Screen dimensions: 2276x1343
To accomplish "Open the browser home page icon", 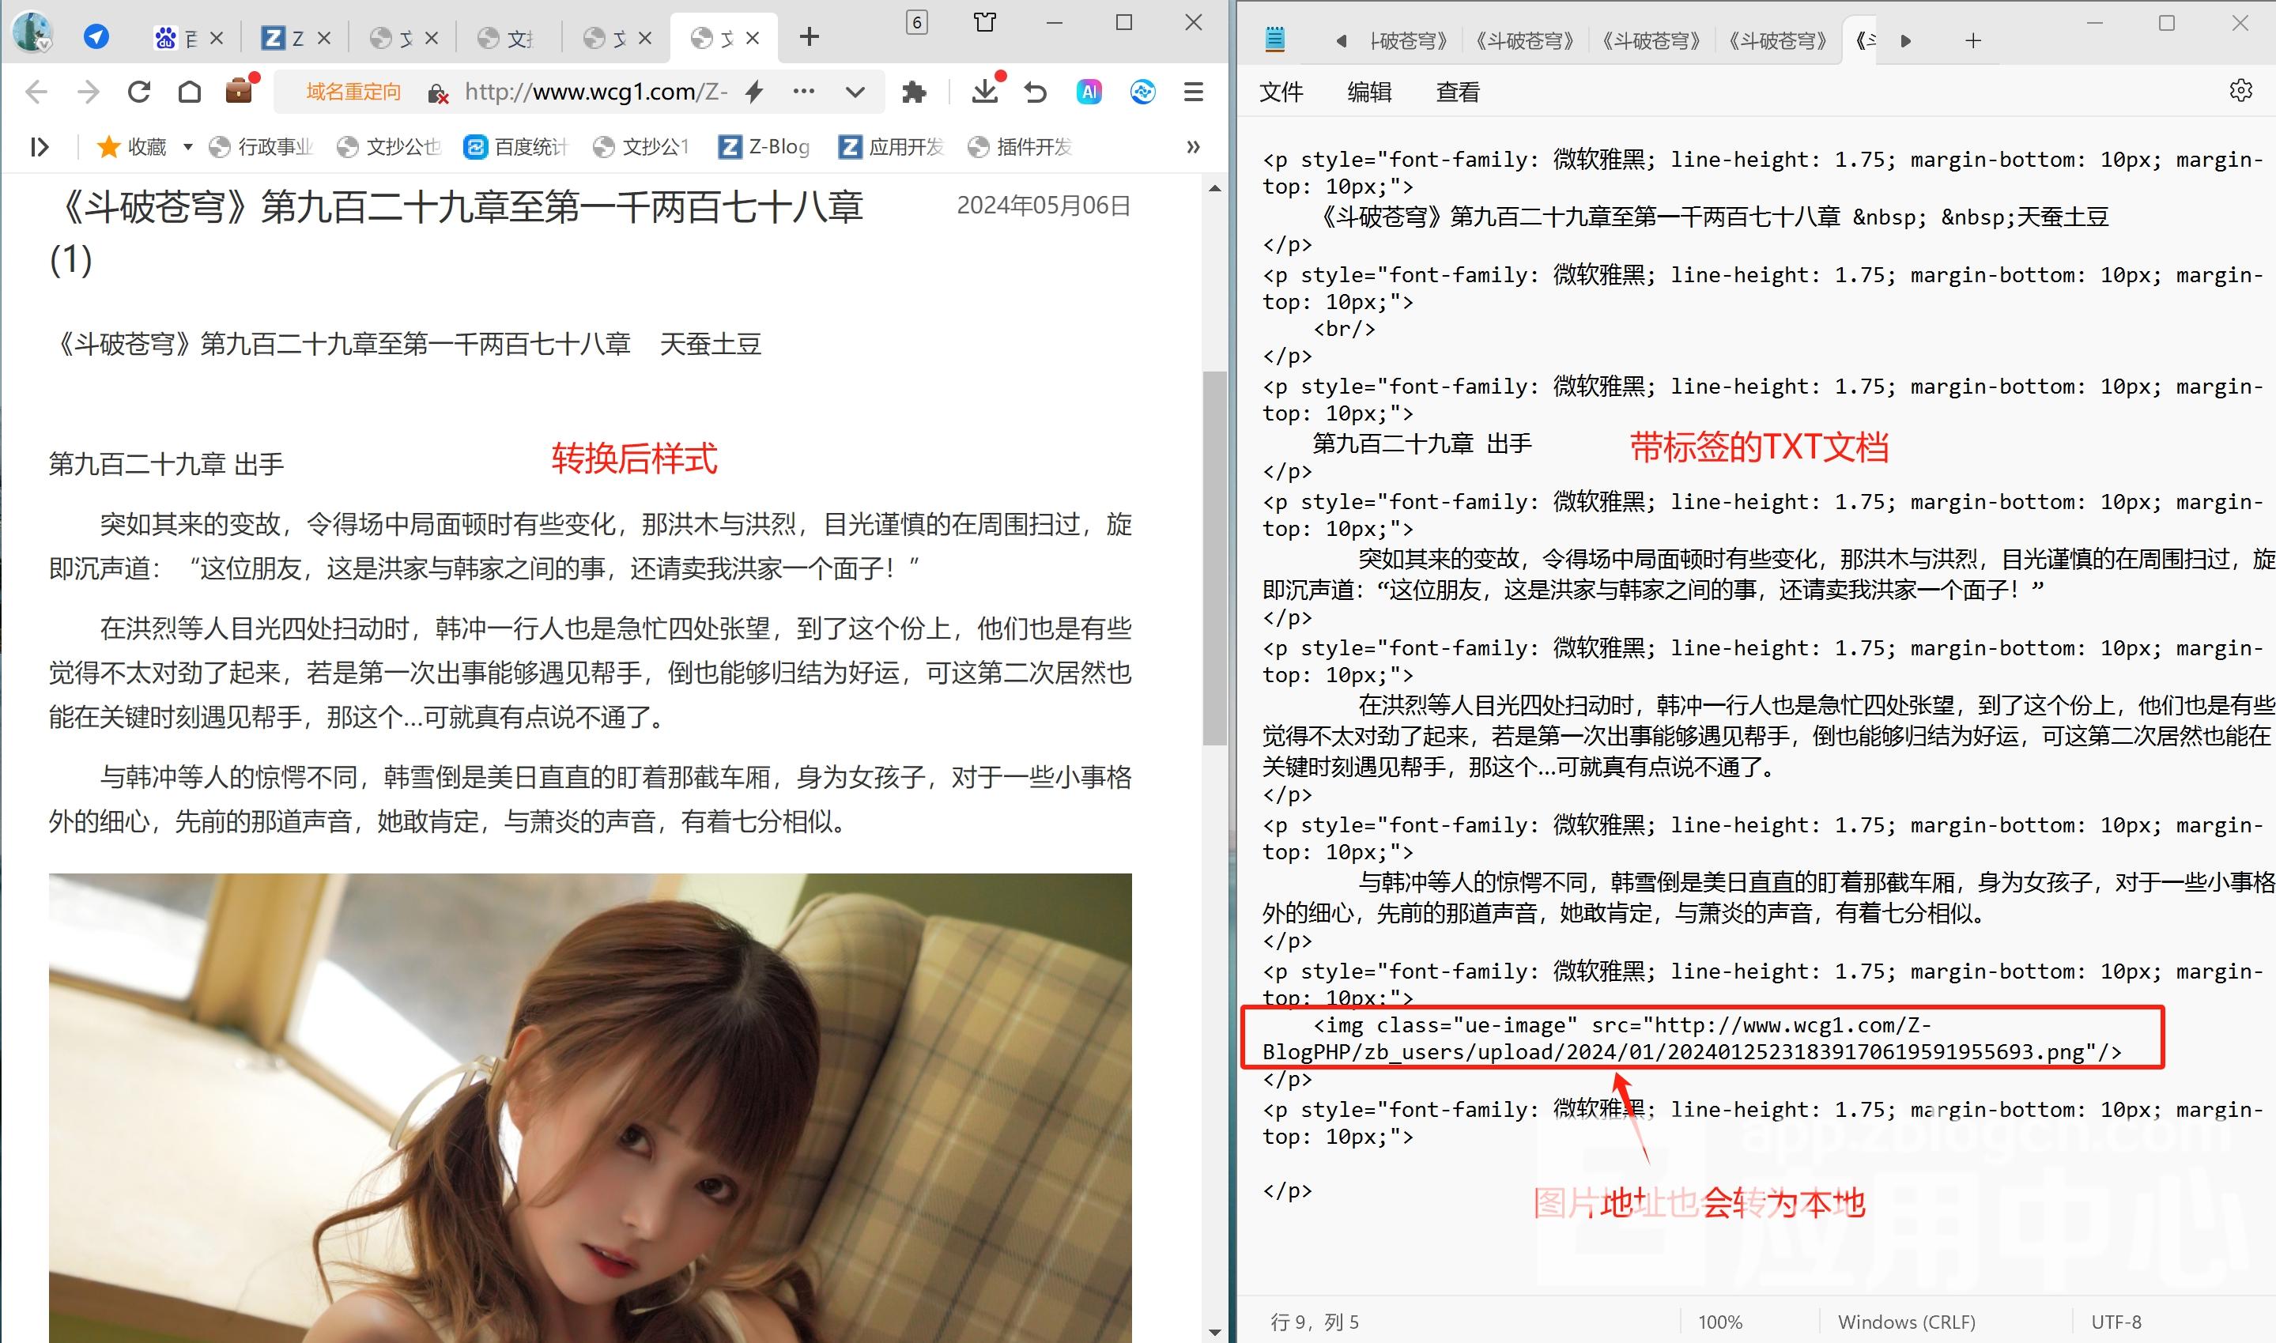I will point(189,92).
